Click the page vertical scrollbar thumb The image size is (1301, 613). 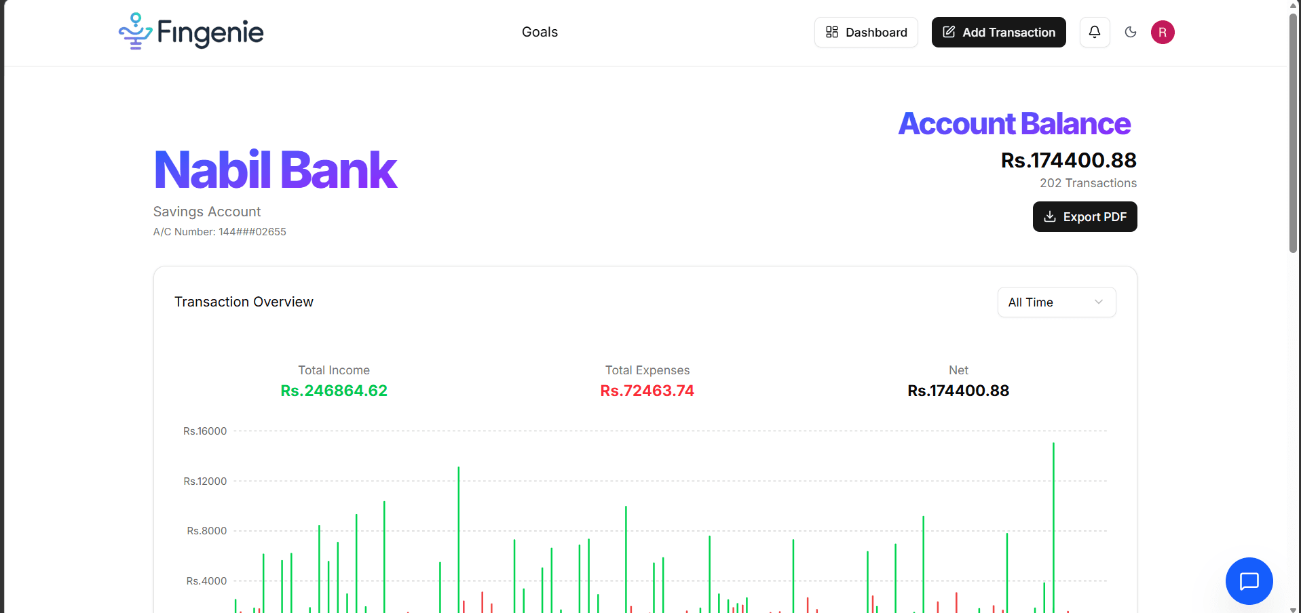click(x=1294, y=132)
